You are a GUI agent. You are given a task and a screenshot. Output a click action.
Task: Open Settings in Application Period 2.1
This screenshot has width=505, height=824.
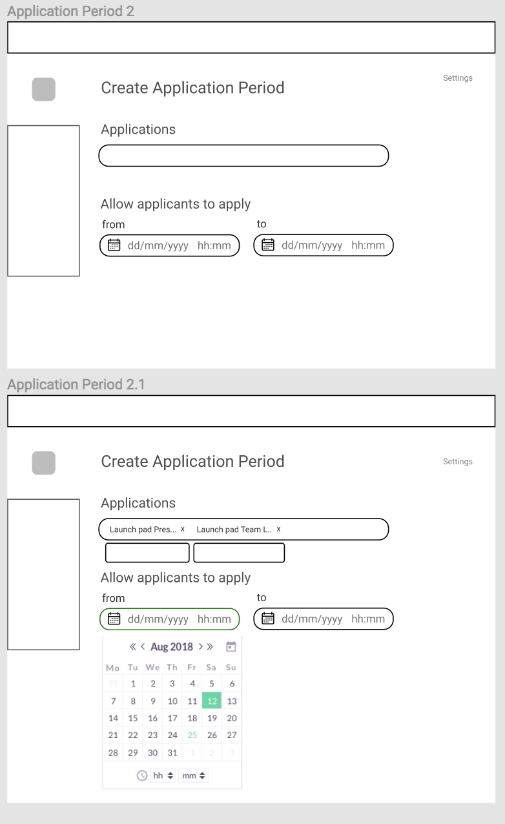click(457, 462)
